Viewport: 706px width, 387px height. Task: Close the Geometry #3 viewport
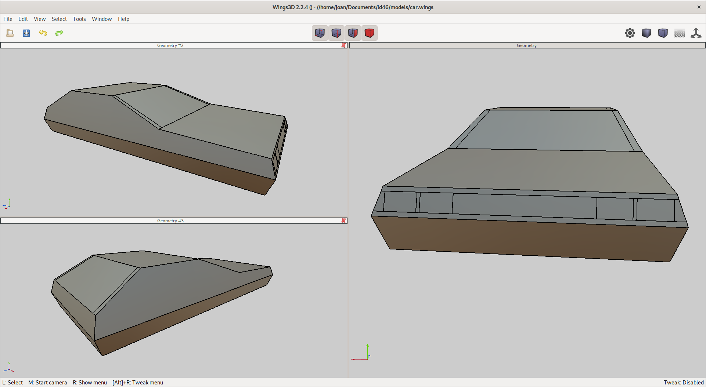pyautogui.click(x=343, y=220)
